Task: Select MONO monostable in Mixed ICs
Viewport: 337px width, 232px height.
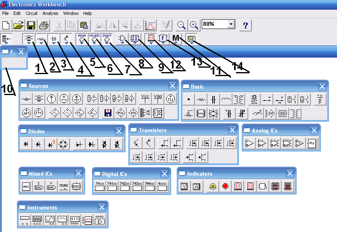Action: click(64, 187)
